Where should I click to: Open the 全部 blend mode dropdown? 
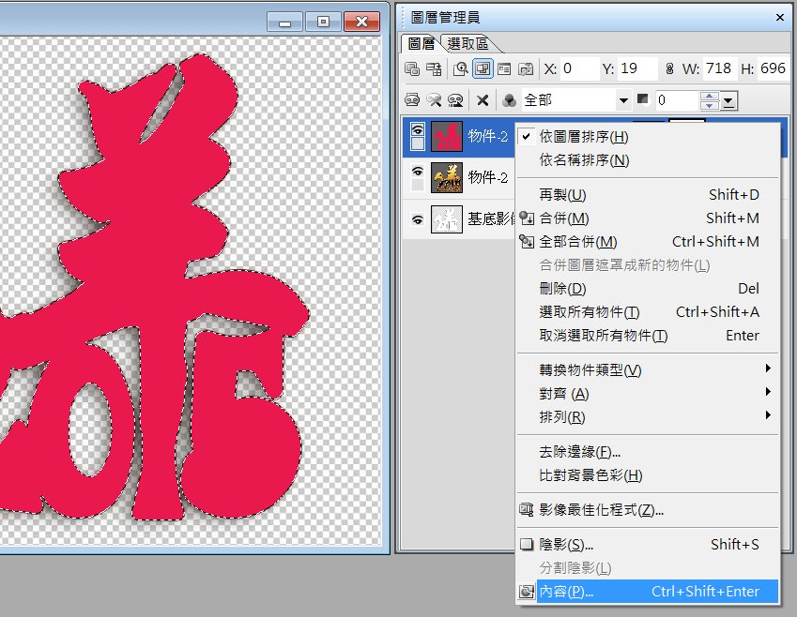click(623, 100)
